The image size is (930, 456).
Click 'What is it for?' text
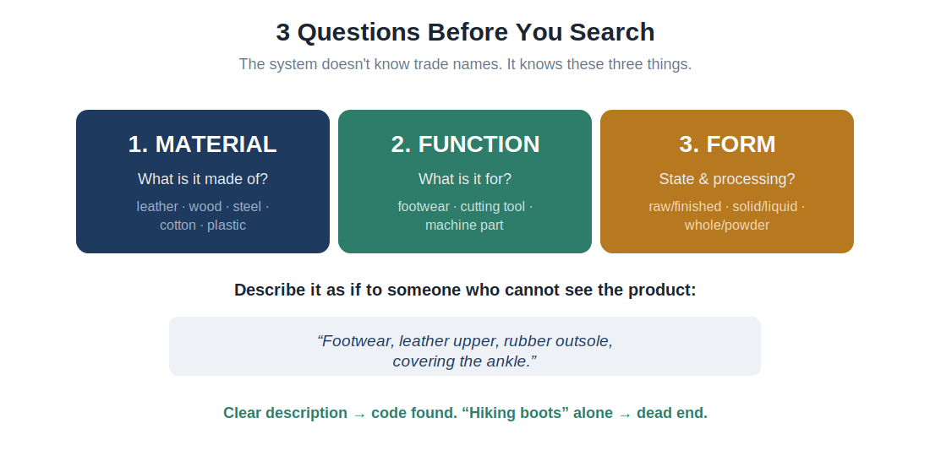(465, 179)
